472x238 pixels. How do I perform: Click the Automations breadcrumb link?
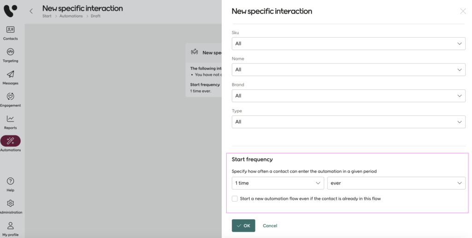(x=71, y=16)
